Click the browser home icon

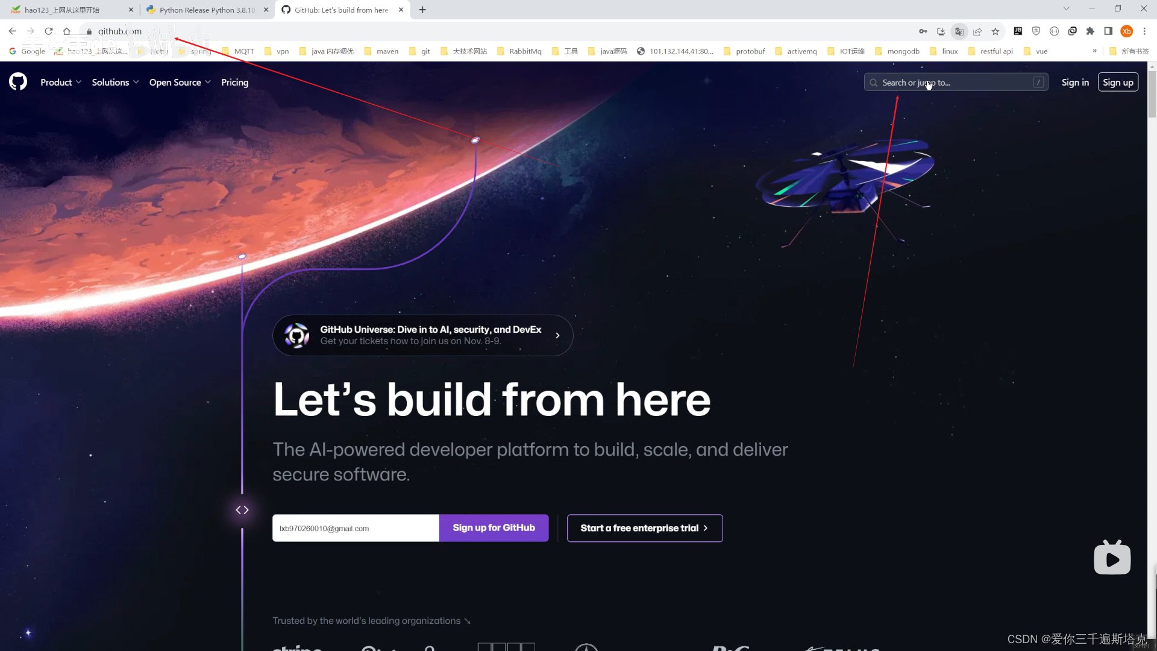[x=67, y=31]
